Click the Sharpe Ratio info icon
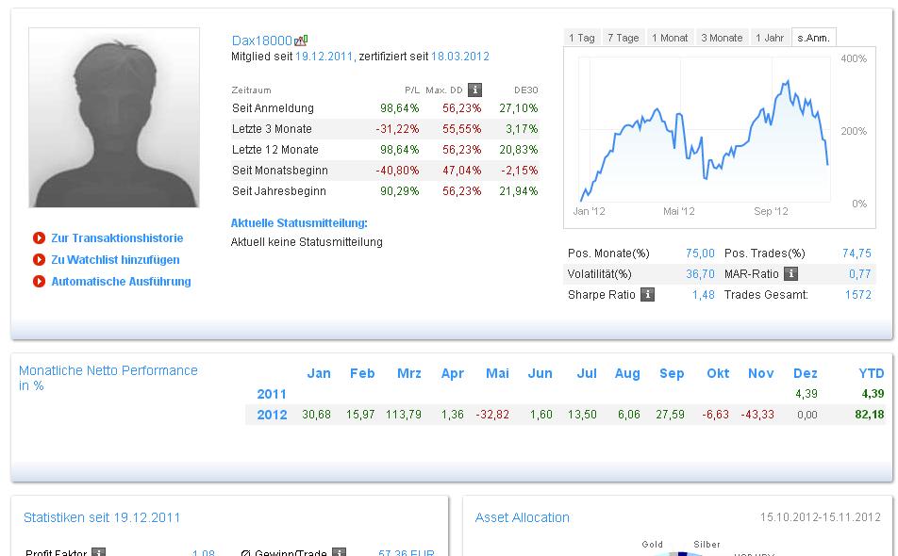 pos(647,294)
